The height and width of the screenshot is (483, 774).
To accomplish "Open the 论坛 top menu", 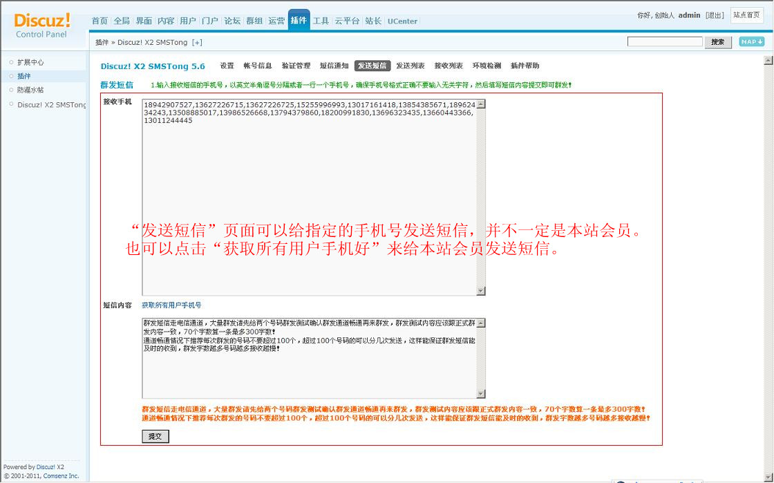I will [232, 21].
